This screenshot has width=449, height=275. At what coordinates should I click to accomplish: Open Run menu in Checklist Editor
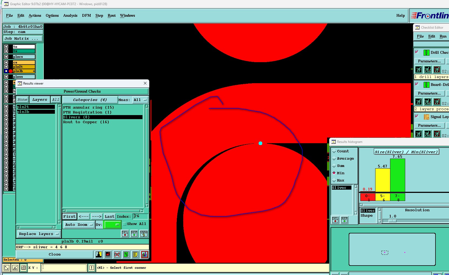(443, 36)
